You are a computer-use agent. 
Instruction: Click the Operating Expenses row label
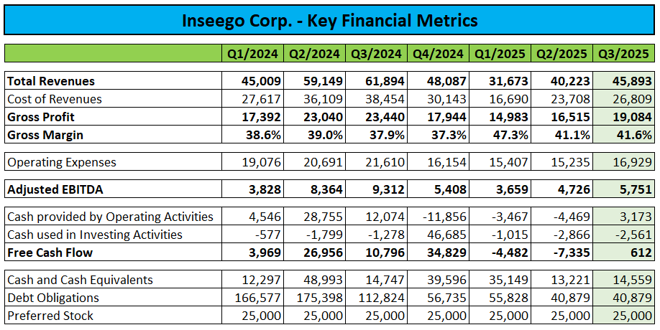(x=60, y=162)
